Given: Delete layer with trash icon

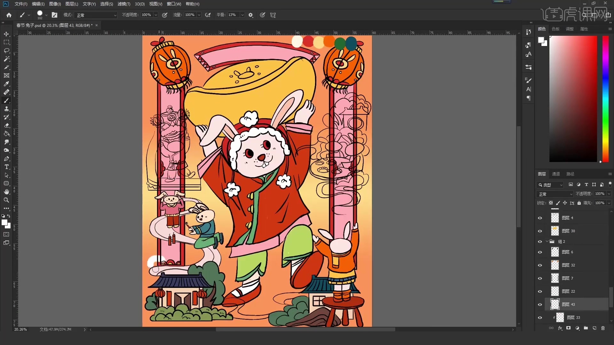Looking at the screenshot, I should [x=603, y=328].
